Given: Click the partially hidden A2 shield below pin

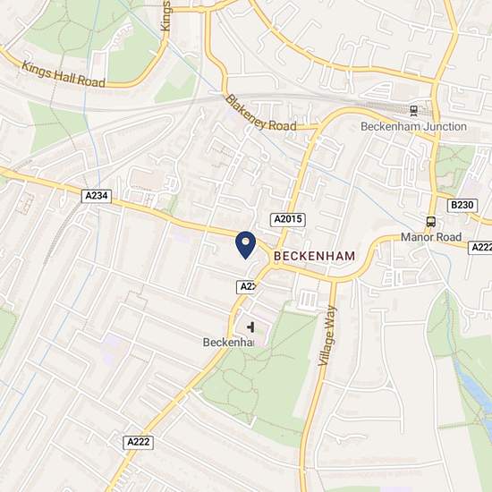Looking at the screenshot, I should point(247,287).
